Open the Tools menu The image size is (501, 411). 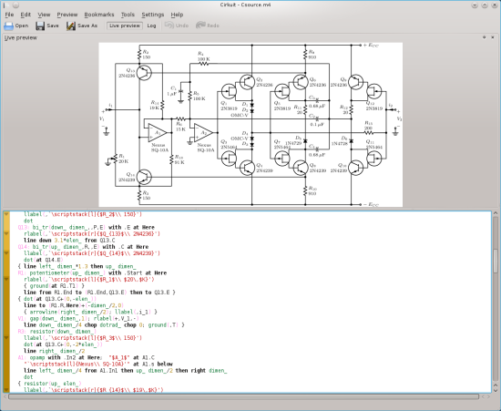pyautogui.click(x=128, y=15)
